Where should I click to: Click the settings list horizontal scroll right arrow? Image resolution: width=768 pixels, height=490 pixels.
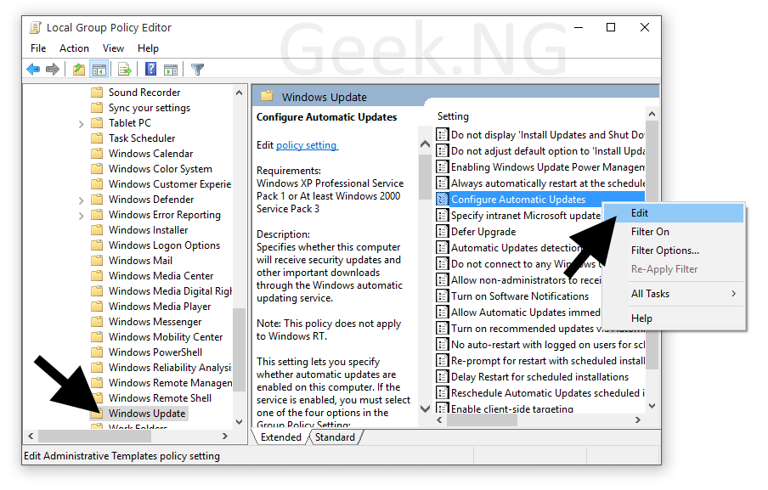[638, 420]
